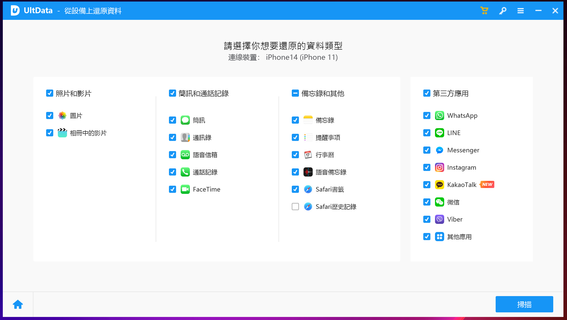Start scan with the 掃描 button
567x320 pixels.
[524, 304]
